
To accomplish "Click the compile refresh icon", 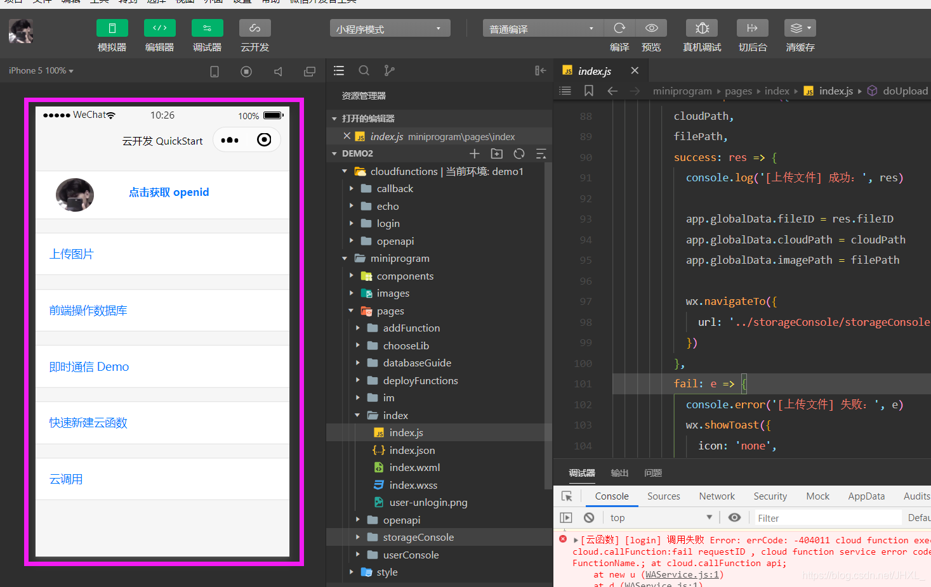I will (619, 28).
